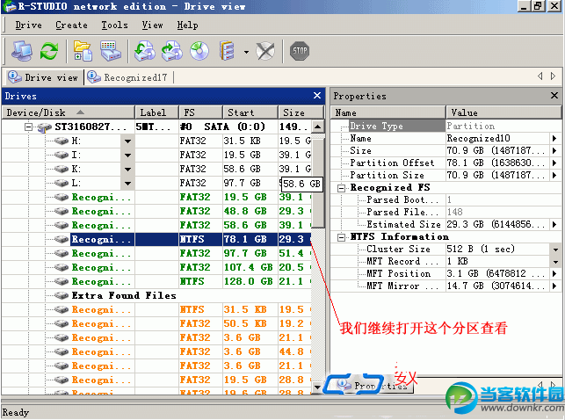Open the dropdown for drive K:
Viewport: 565px width, 420px height.
click(x=127, y=170)
